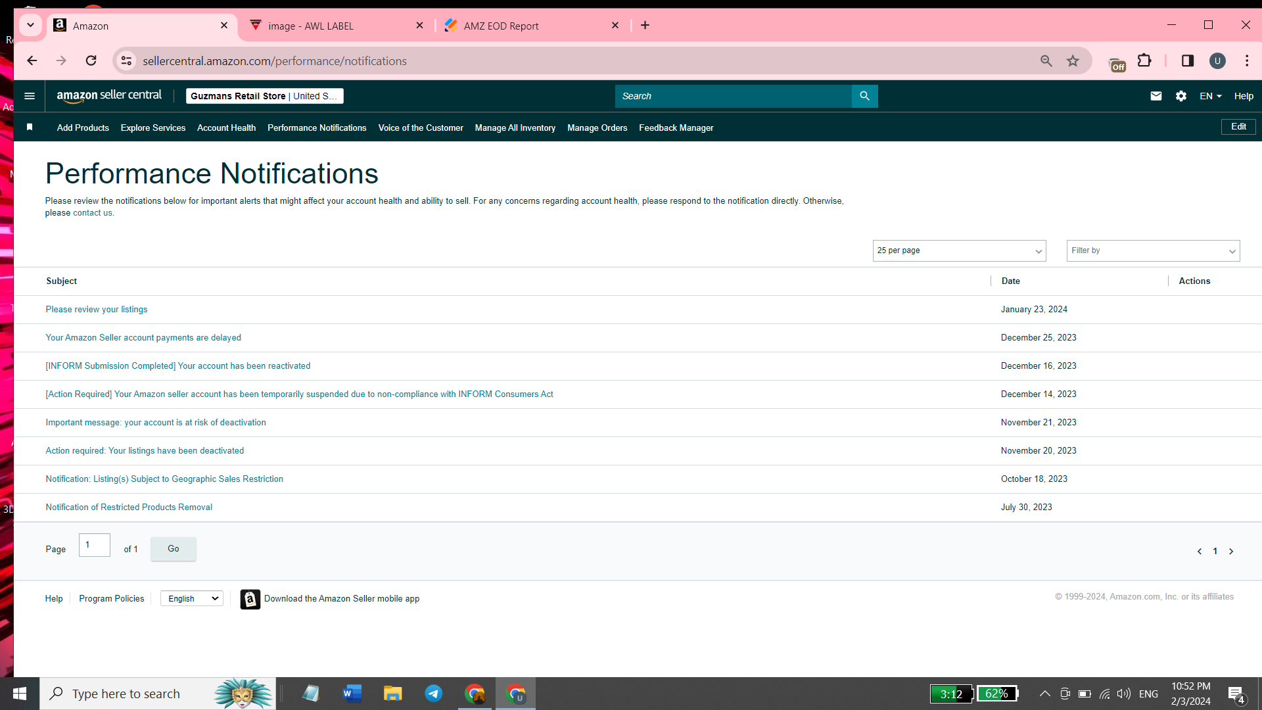Go to next page with right chevron
The width and height of the screenshot is (1262, 710).
tap(1231, 552)
